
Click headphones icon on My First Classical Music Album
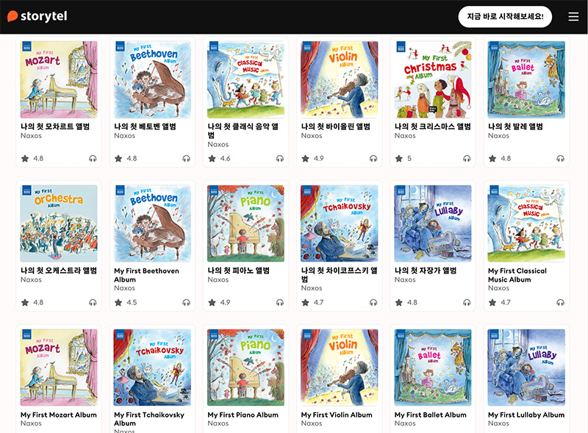[x=560, y=302]
